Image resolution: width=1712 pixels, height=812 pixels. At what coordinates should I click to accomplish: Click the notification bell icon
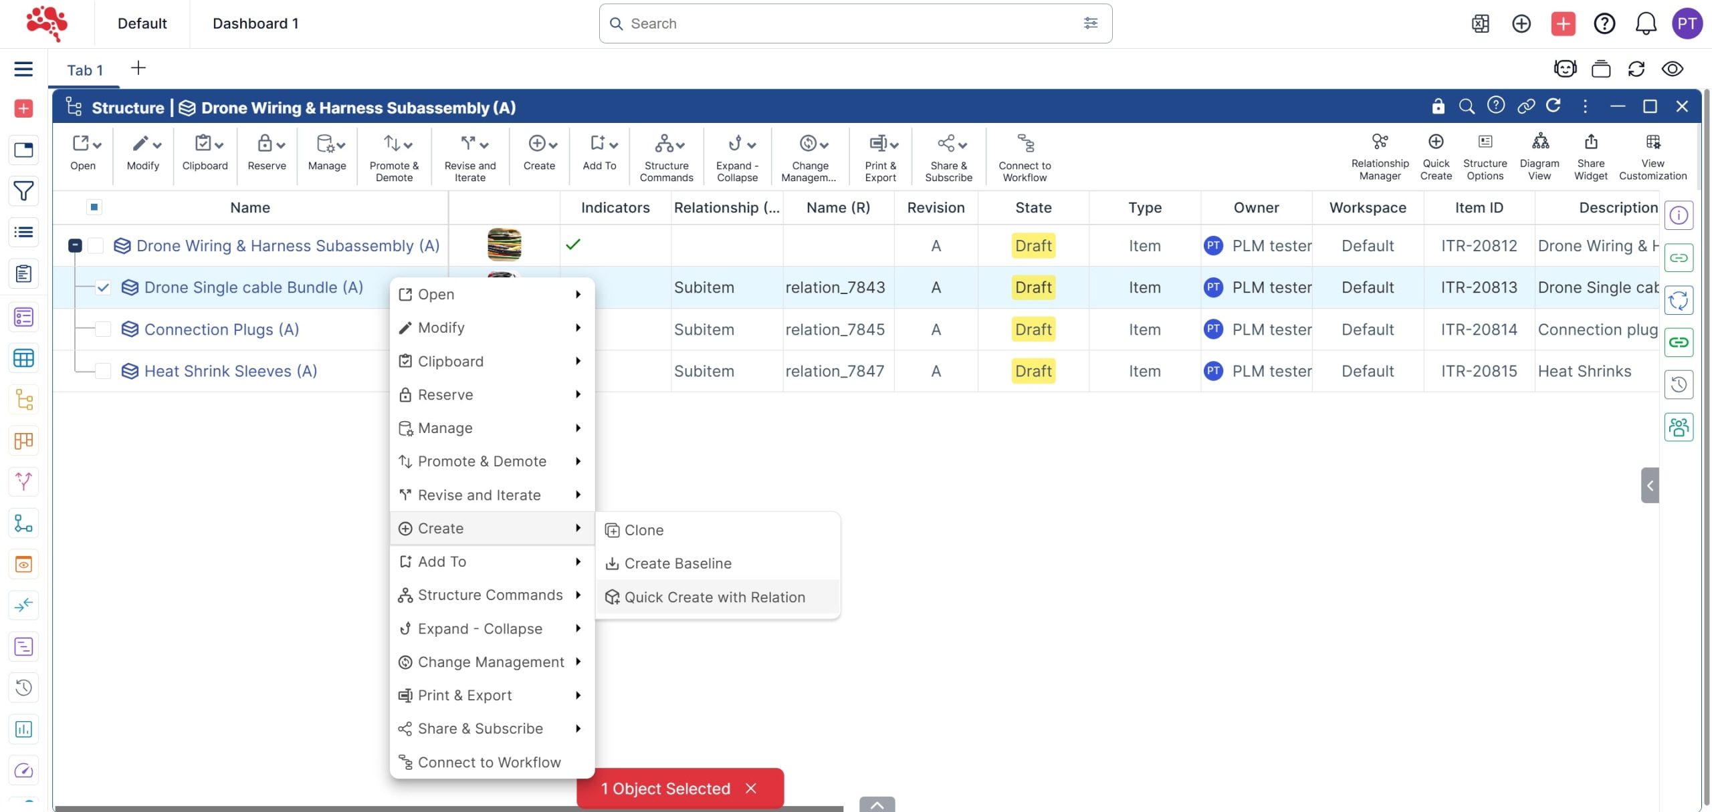1645,24
